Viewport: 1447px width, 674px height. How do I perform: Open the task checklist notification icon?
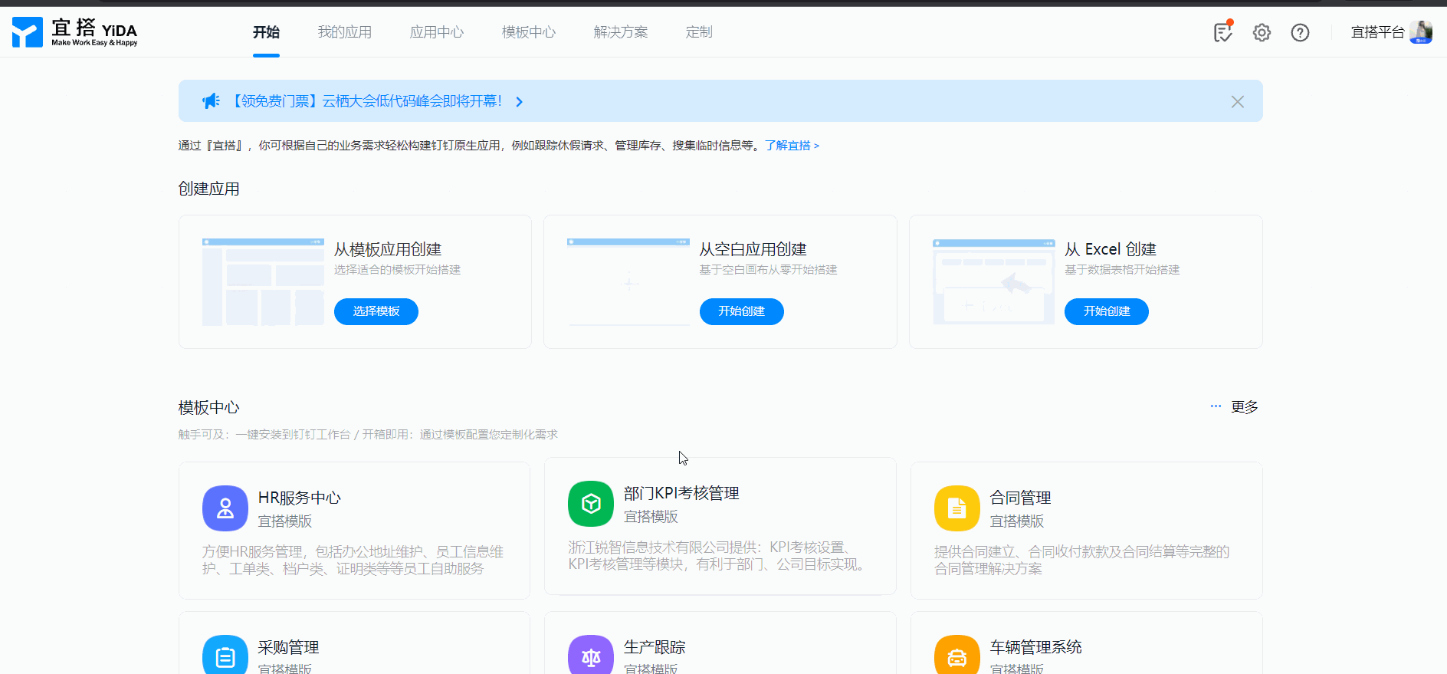[1223, 32]
